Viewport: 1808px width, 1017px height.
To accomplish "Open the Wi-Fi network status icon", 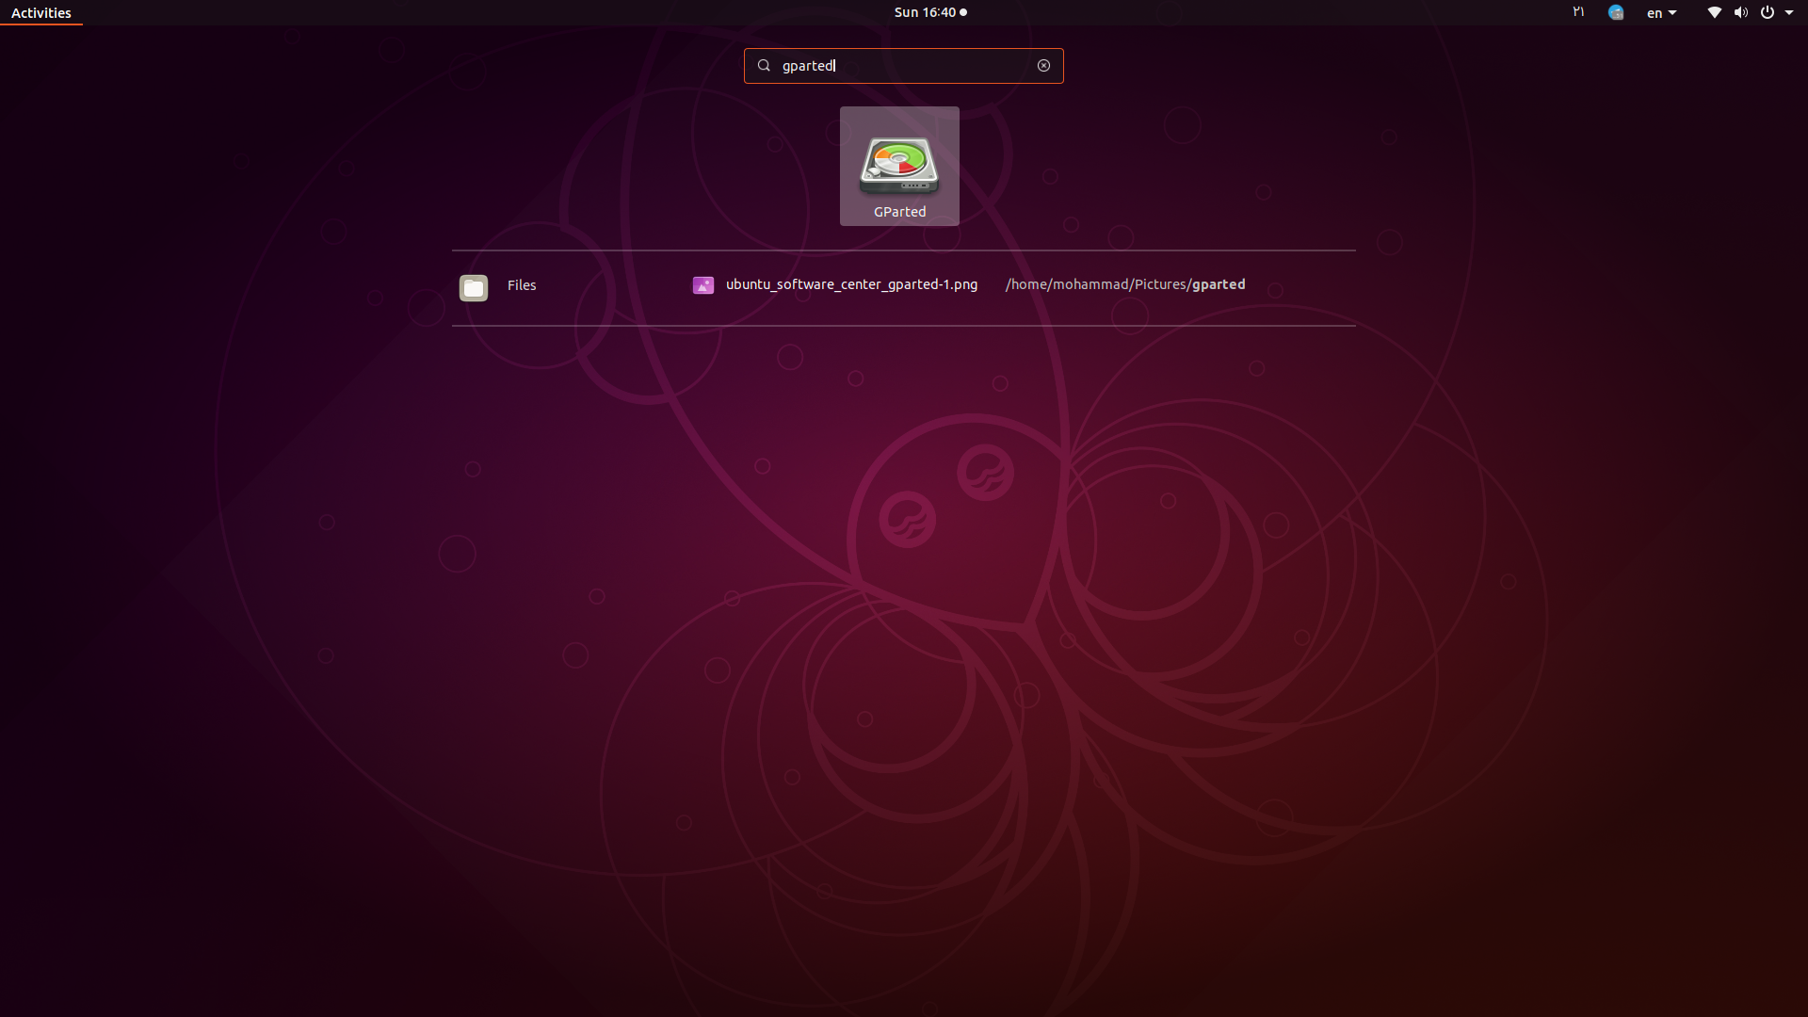I will (x=1714, y=12).
